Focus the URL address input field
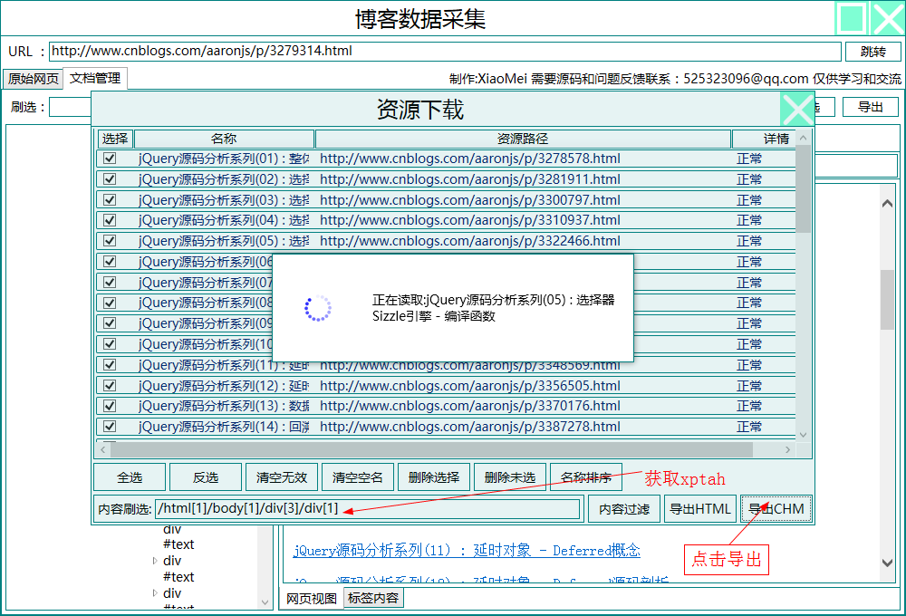The width and height of the screenshot is (906, 616). (x=445, y=52)
